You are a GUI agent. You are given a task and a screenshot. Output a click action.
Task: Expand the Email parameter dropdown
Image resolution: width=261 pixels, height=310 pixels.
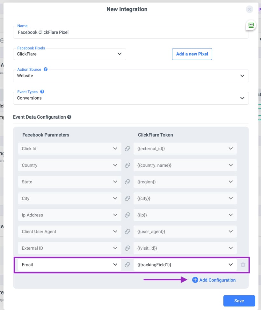[70, 265]
